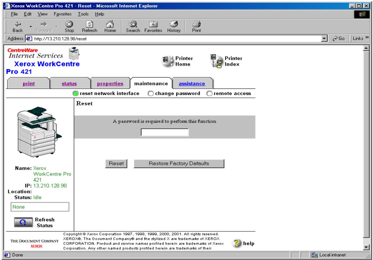373x260 pixels.
Task: Click The Document Company Xerox logo
Action: coord(35,243)
